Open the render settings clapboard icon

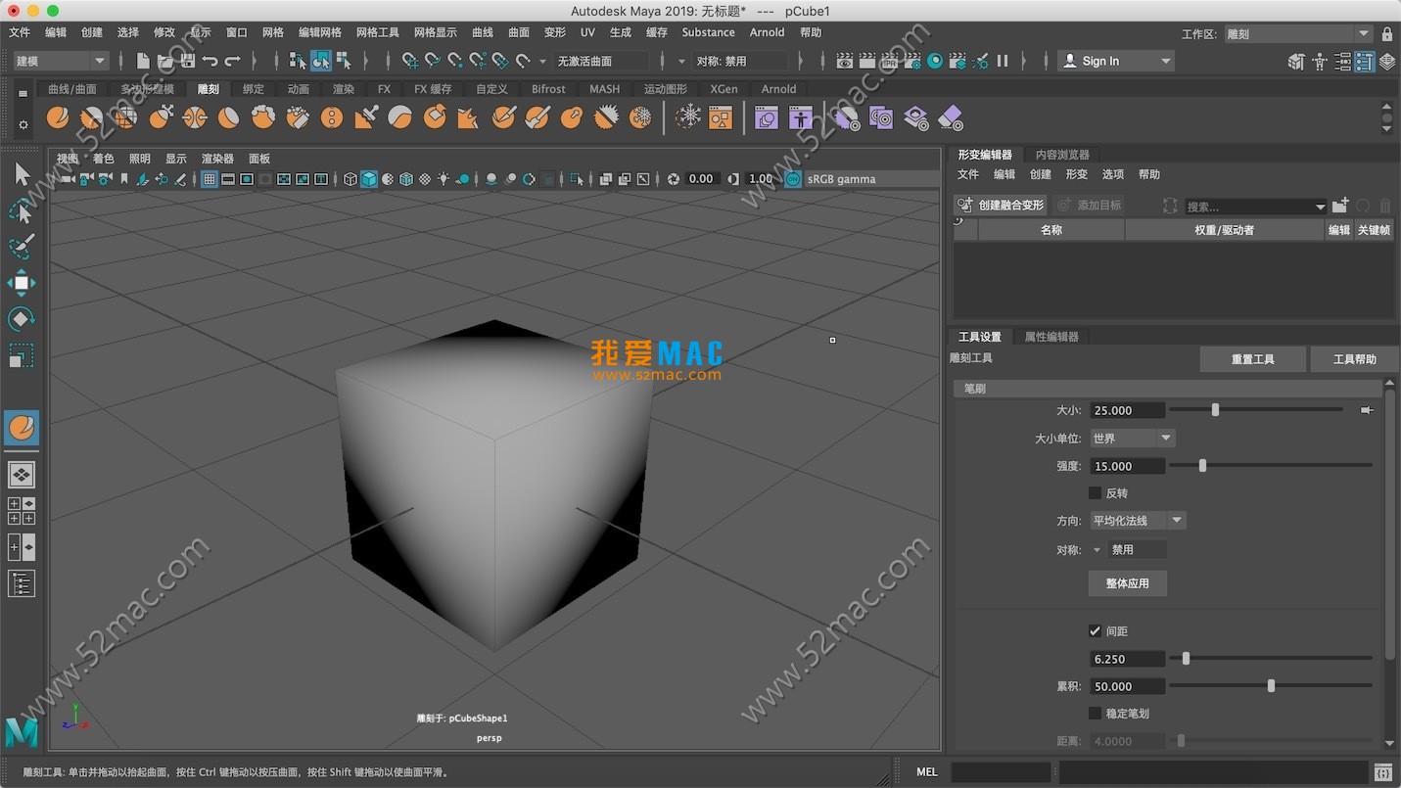click(x=912, y=61)
